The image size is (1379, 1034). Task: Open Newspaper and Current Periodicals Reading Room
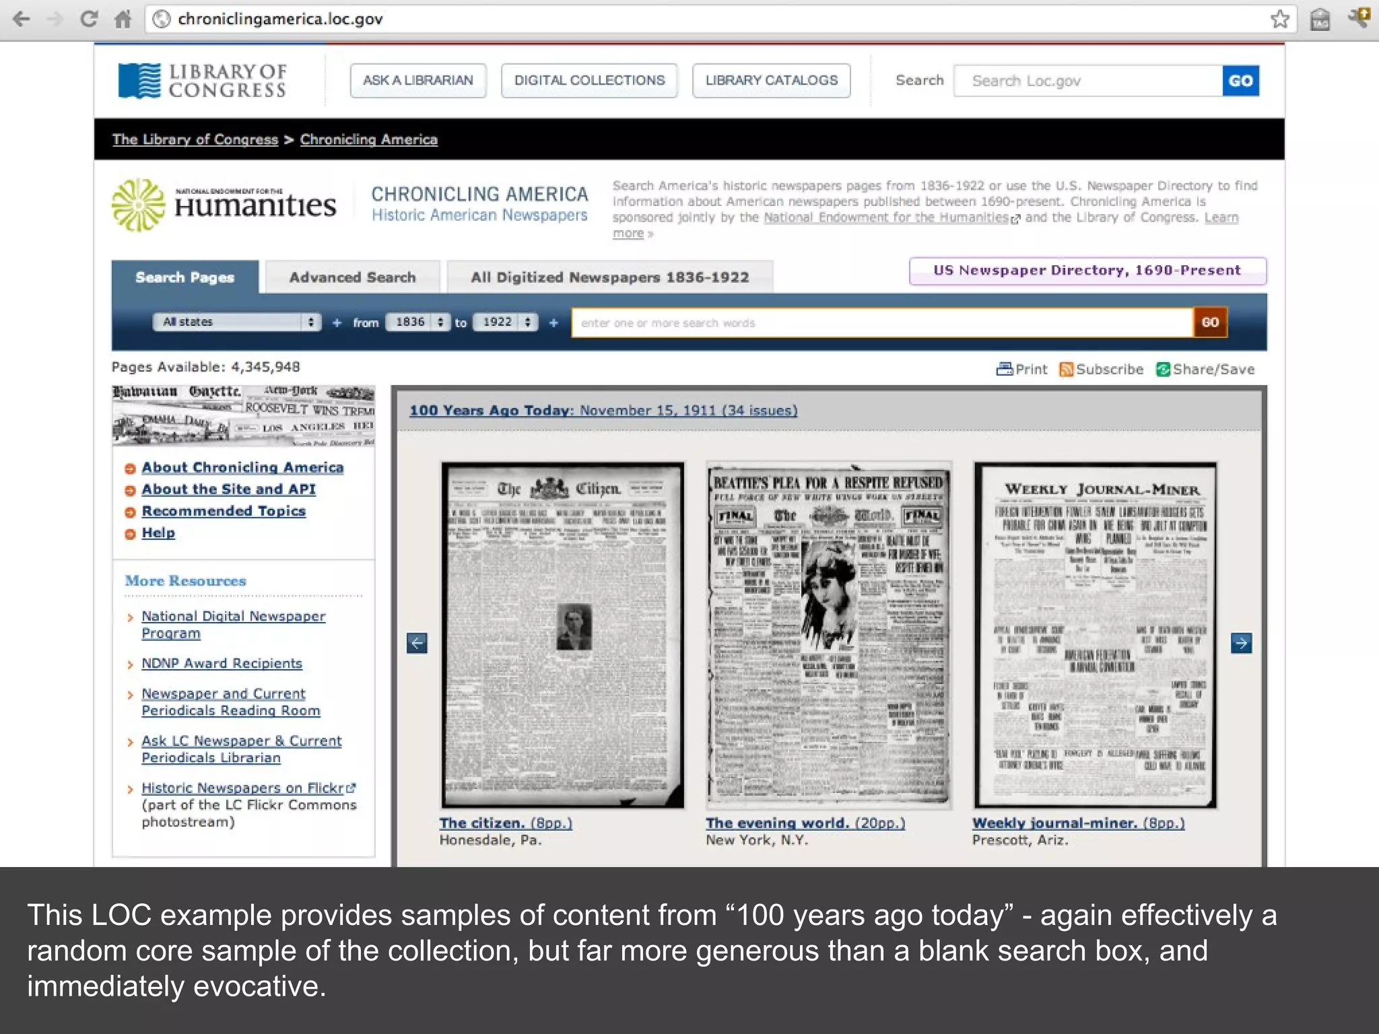coord(230,701)
